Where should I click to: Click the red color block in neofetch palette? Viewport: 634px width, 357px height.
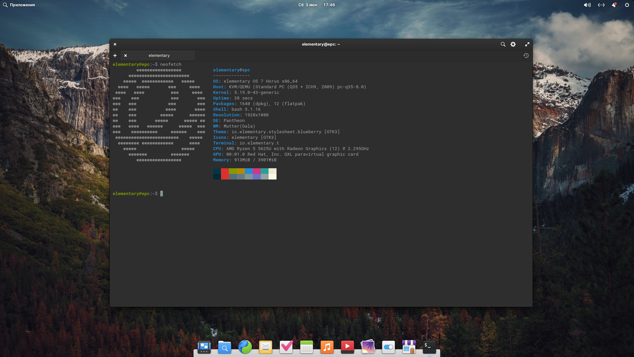coord(225,174)
